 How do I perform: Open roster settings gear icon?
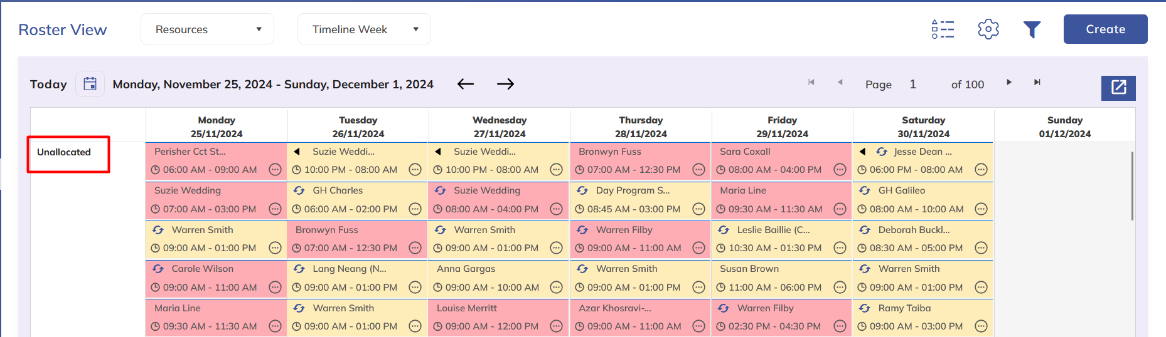coord(988,29)
